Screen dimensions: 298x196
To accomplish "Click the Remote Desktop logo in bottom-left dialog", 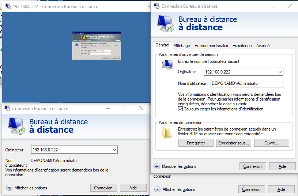I will click(16, 126).
